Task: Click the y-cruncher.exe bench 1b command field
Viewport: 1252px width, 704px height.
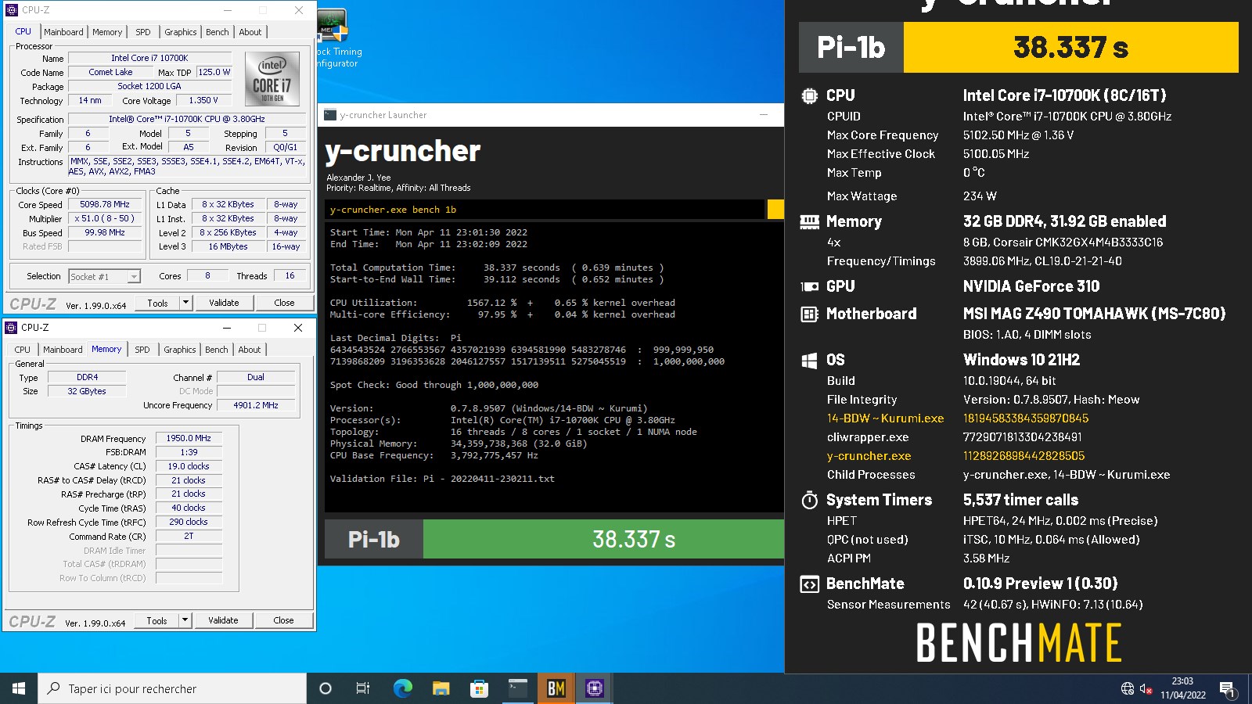Action: (545, 209)
